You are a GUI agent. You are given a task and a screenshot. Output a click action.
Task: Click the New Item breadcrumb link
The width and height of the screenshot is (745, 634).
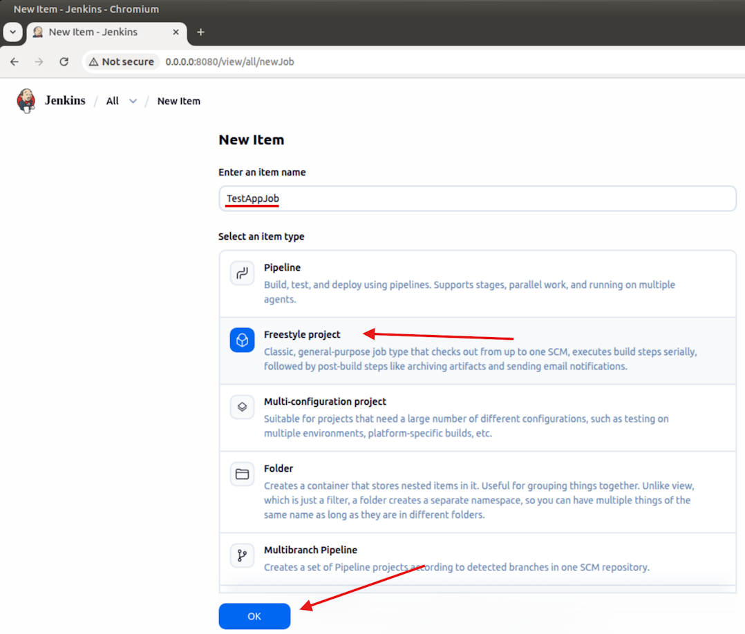[178, 101]
